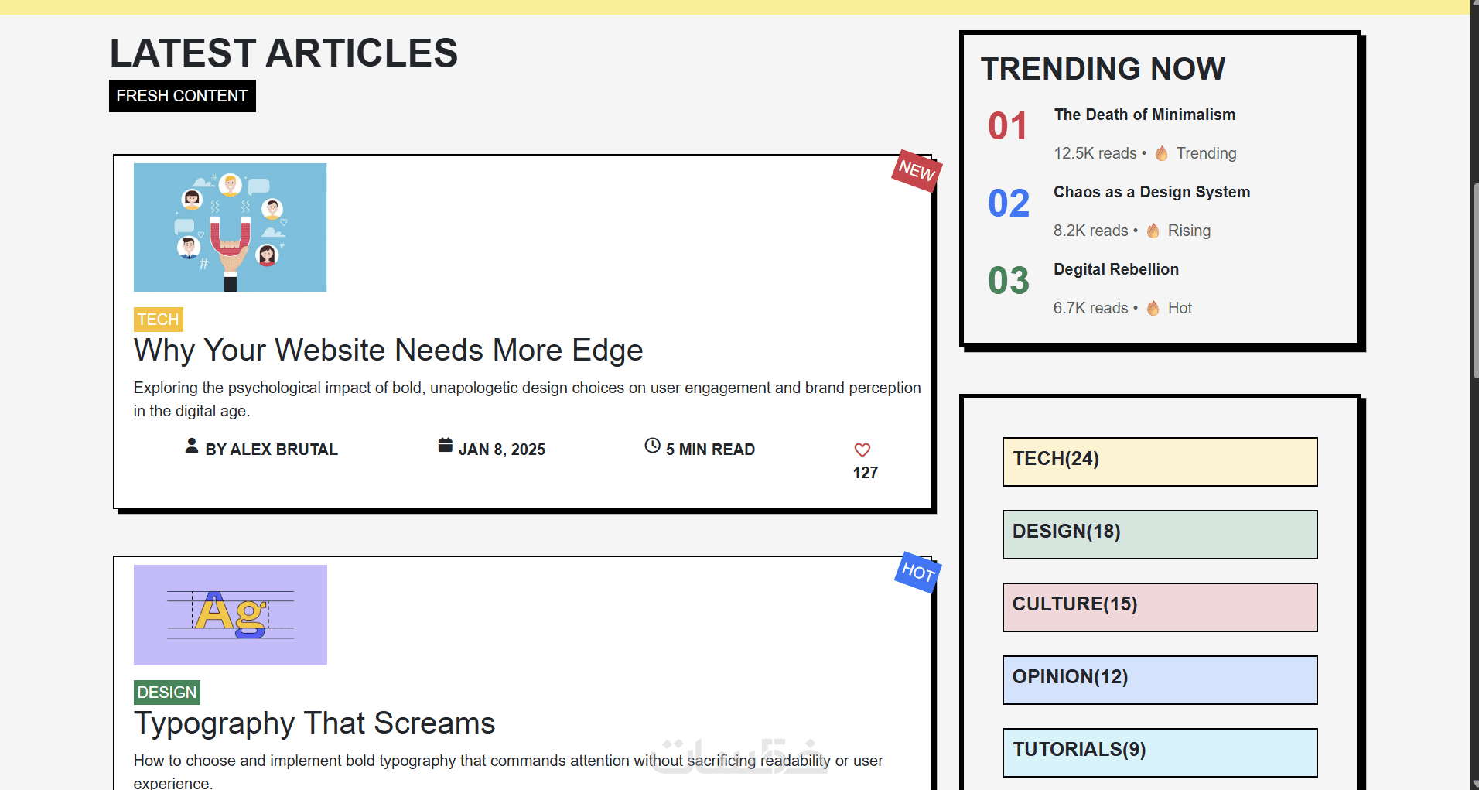Click the blue rank number '02'
1479x790 pixels.
pos(1008,203)
